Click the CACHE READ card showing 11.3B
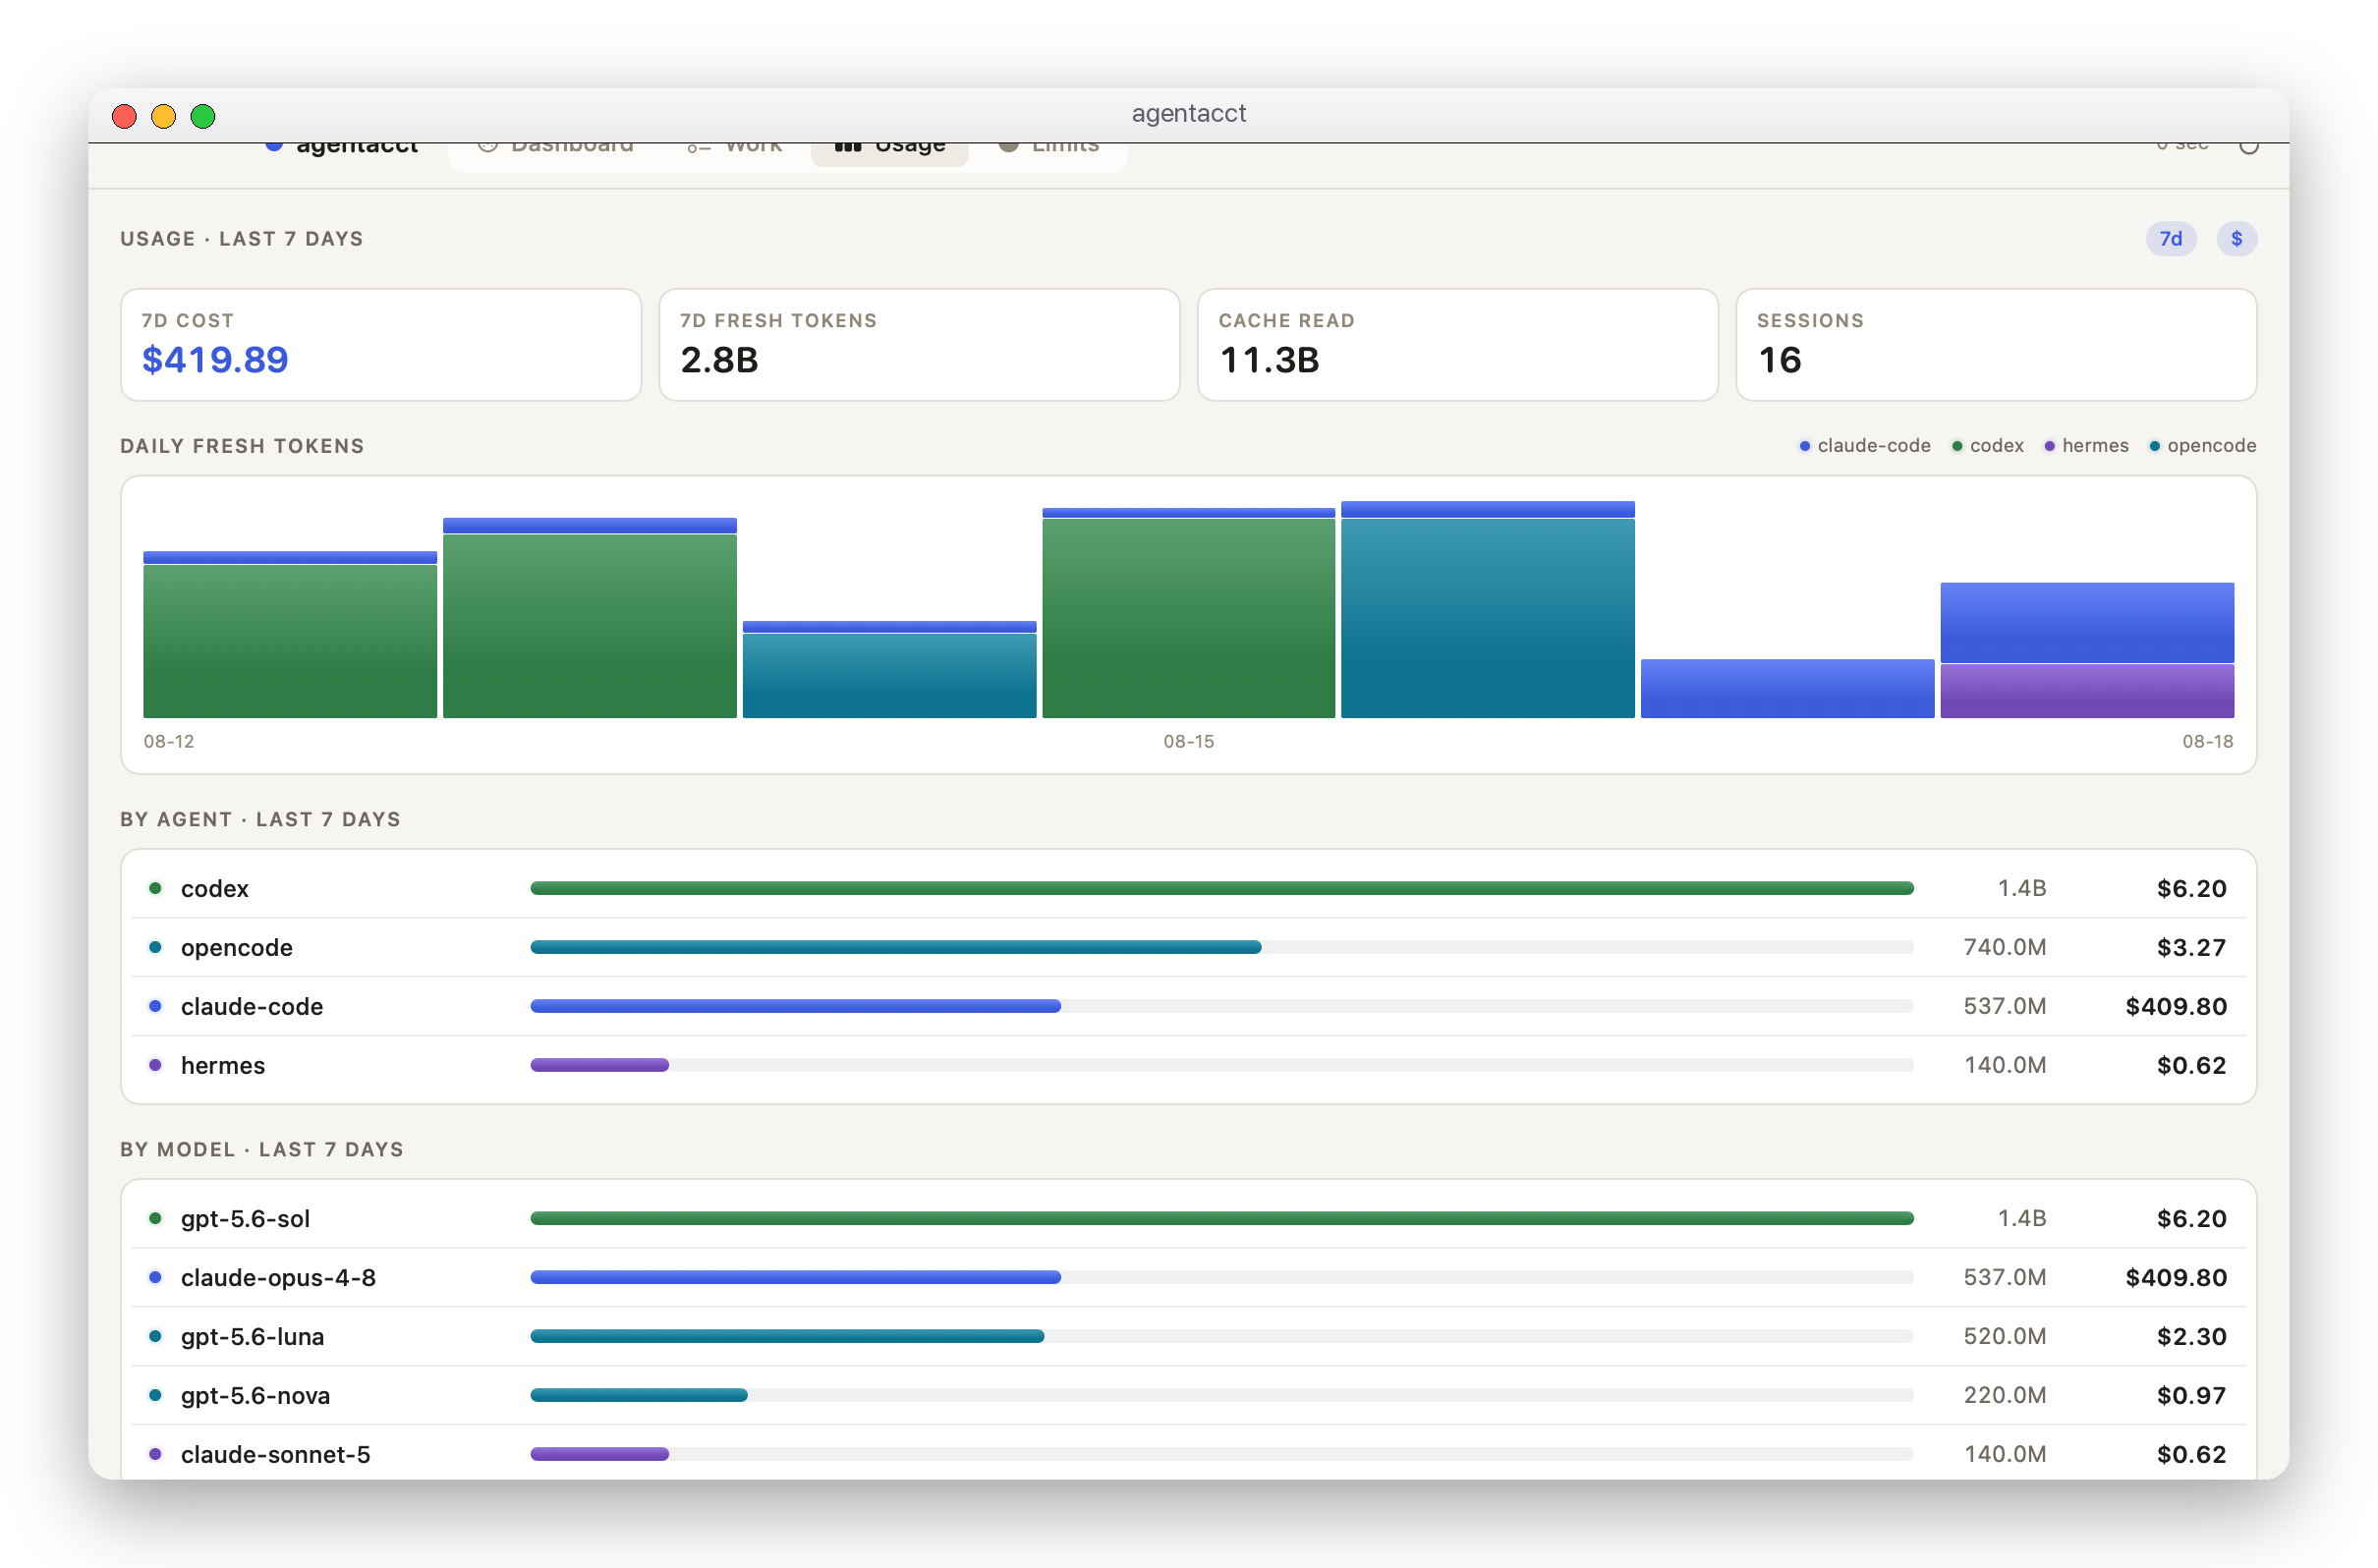The height and width of the screenshot is (1568, 2378). click(x=1457, y=345)
